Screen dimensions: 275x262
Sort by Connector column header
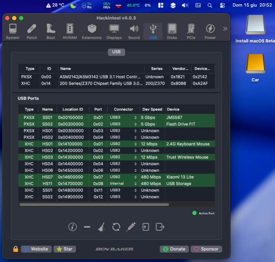click(x=123, y=109)
